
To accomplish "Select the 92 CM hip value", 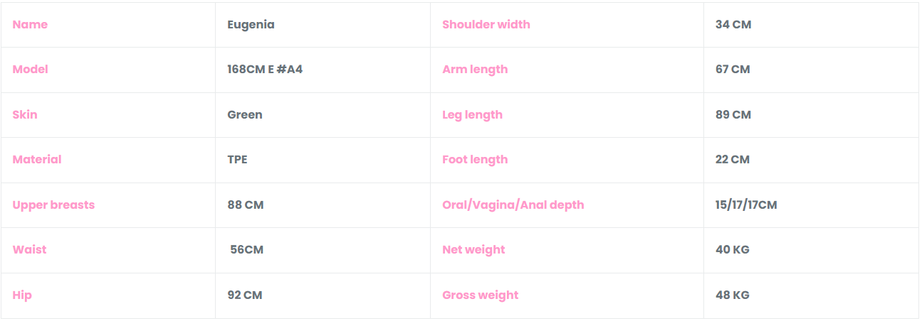I will (x=245, y=295).
